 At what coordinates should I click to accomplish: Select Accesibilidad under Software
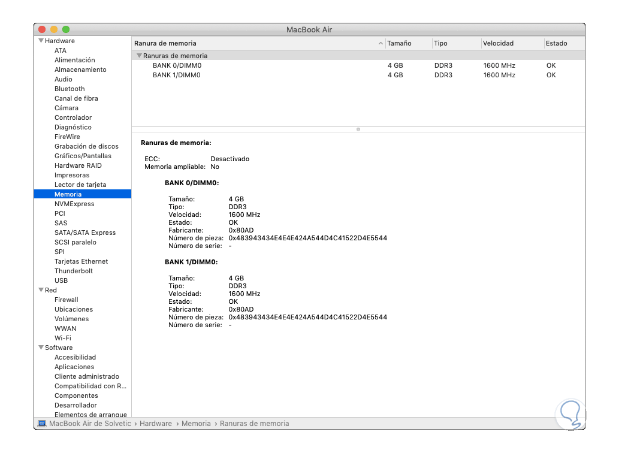[x=75, y=357]
